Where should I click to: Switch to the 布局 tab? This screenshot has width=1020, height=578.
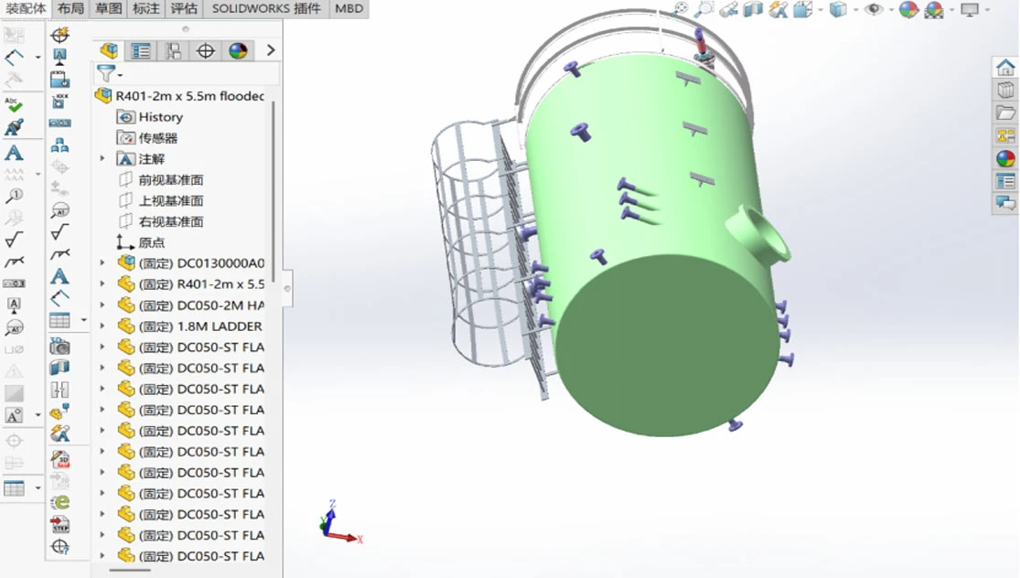pyautogui.click(x=70, y=8)
